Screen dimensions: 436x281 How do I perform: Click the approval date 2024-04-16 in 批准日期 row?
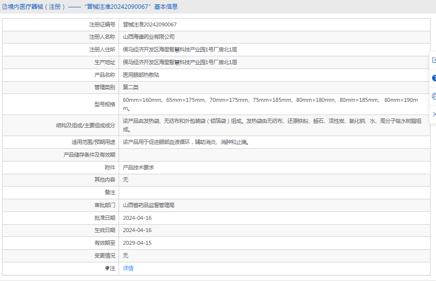[x=137, y=218]
